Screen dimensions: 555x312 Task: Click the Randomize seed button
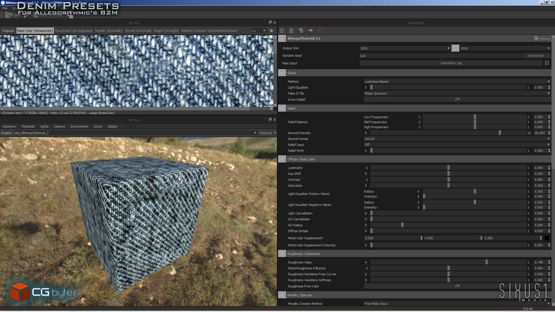coord(536,56)
